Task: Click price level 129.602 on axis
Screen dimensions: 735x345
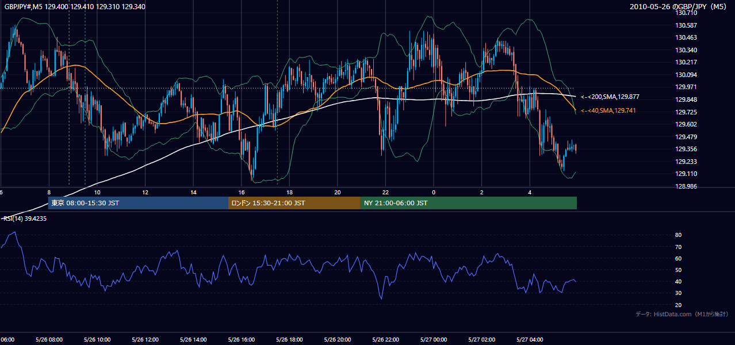Action: pyautogui.click(x=686, y=124)
